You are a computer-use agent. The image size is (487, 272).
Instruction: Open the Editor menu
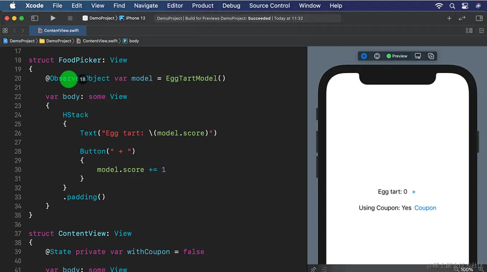175,5
